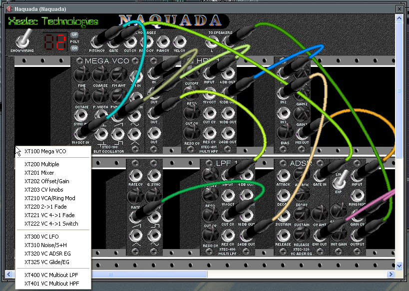Select XT220 2->1 Fade entry
The height and width of the screenshot is (291, 409).
pyautogui.click(x=45, y=207)
